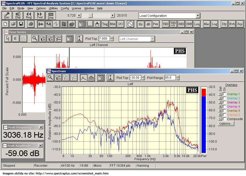Open the Mode menu
246x176 pixels.
(x=21, y=8)
